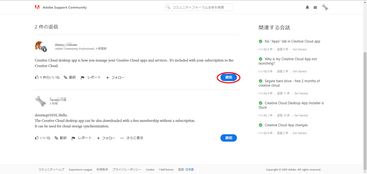367x174 pixels.
Task: Click 返信 button on the second reply
Action: click(229, 138)
